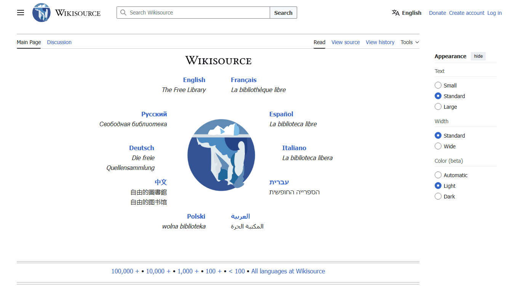Open the Polski Wikisource link
The height and width of the screenshot is (292, 520).
tap(196, 216)
